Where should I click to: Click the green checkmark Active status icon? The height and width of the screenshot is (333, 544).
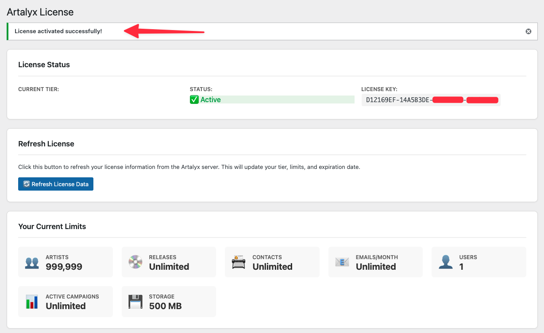click(194, 100)
